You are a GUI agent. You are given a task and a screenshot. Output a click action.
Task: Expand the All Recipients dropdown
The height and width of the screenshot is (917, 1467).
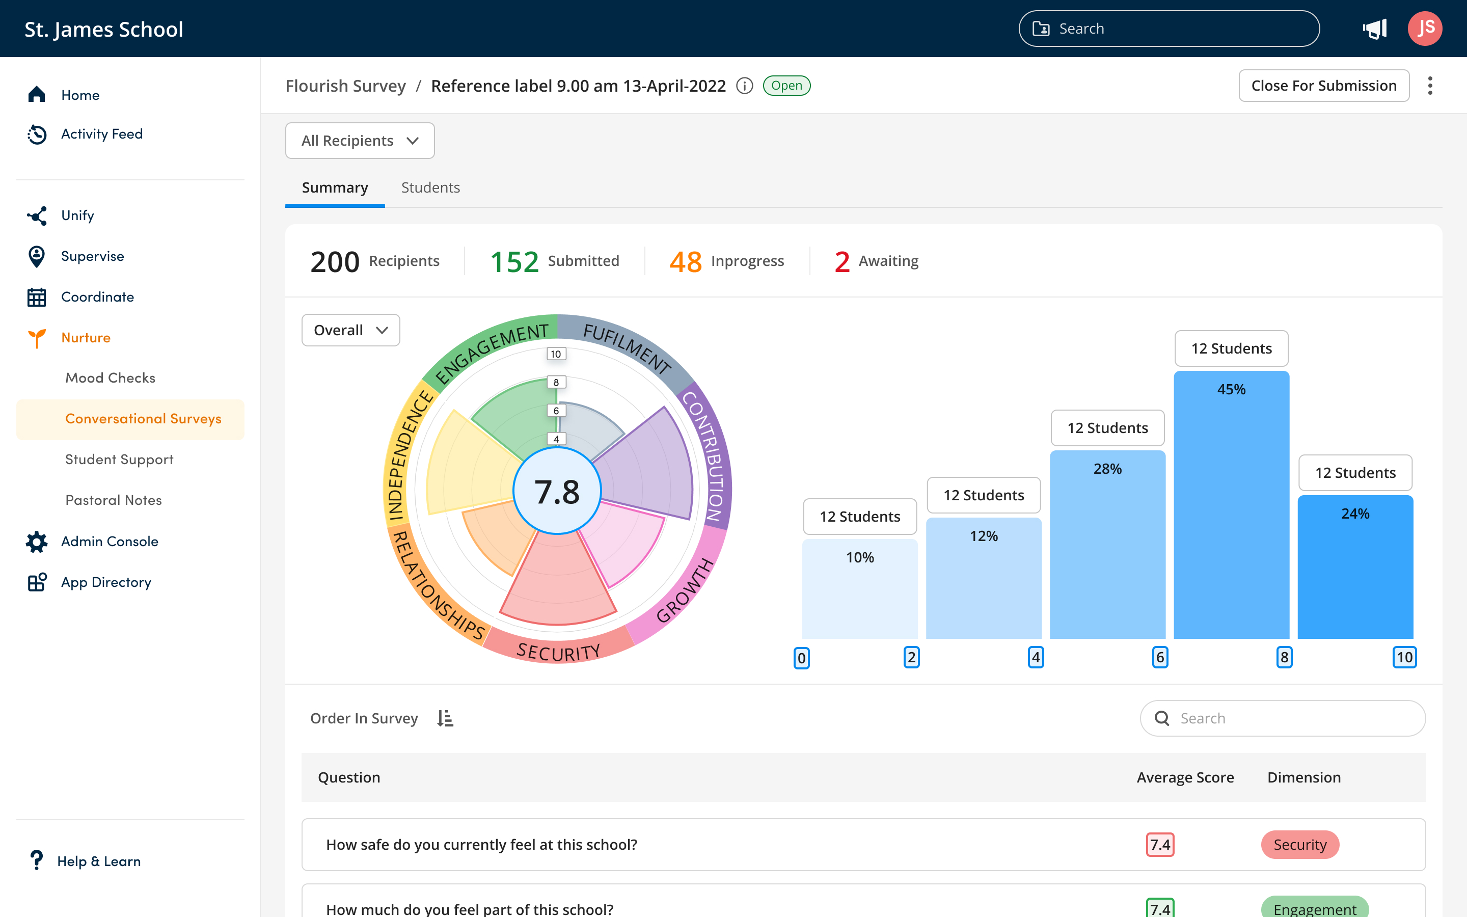[x=360, y=140]
